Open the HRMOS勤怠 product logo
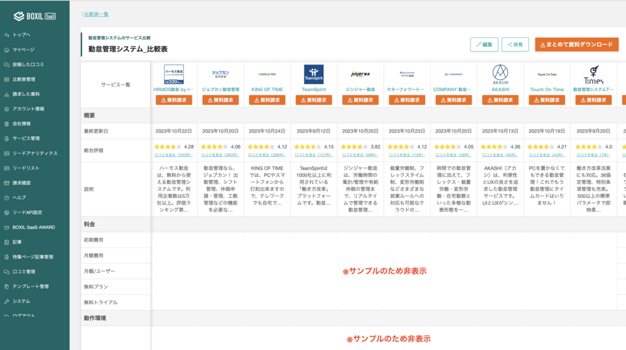The height and width of the screenshot is (350, 626). coord(173,74)
